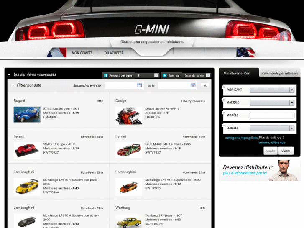The height and width of the screenshot is (228, 304).
Task: Clear the FABRICANT filter with its x
Action: [x=224, y=87]
